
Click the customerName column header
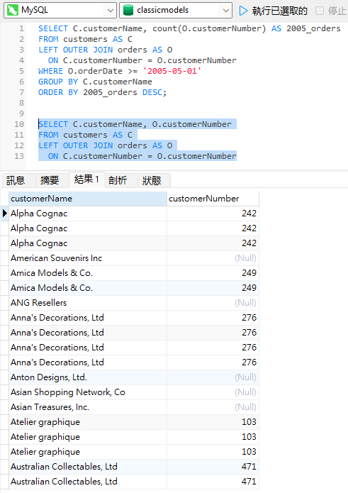[x=88, y=199]
